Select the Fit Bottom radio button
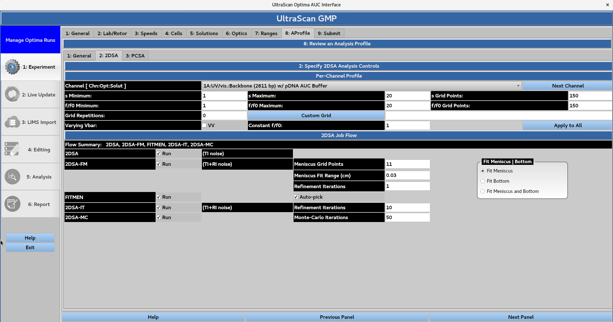 click(x=483, y=181)
